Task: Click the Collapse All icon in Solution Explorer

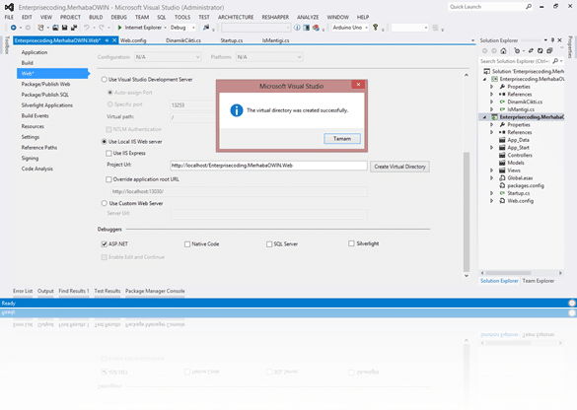Action: point(549,50)
